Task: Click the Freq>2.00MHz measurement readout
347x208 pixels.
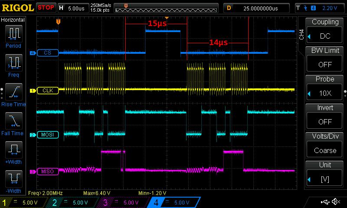Action: [x=46, y=193]
